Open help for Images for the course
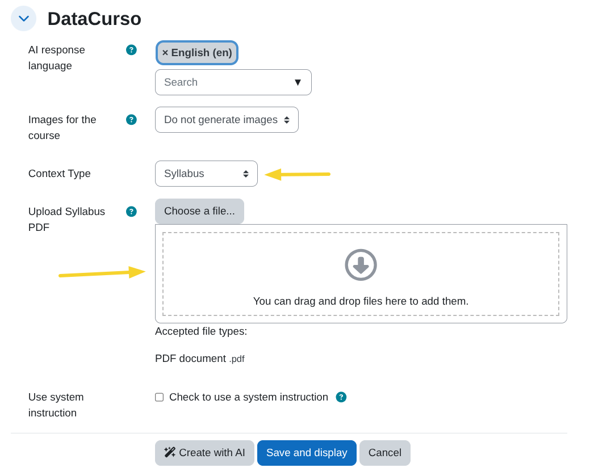The width and height of the screenshot is (611, 472). coord(131,120)
